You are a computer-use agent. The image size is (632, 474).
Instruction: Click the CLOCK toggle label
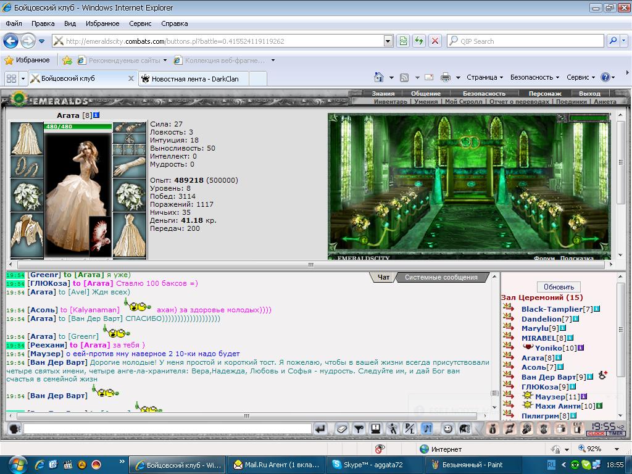click(596, 434)
